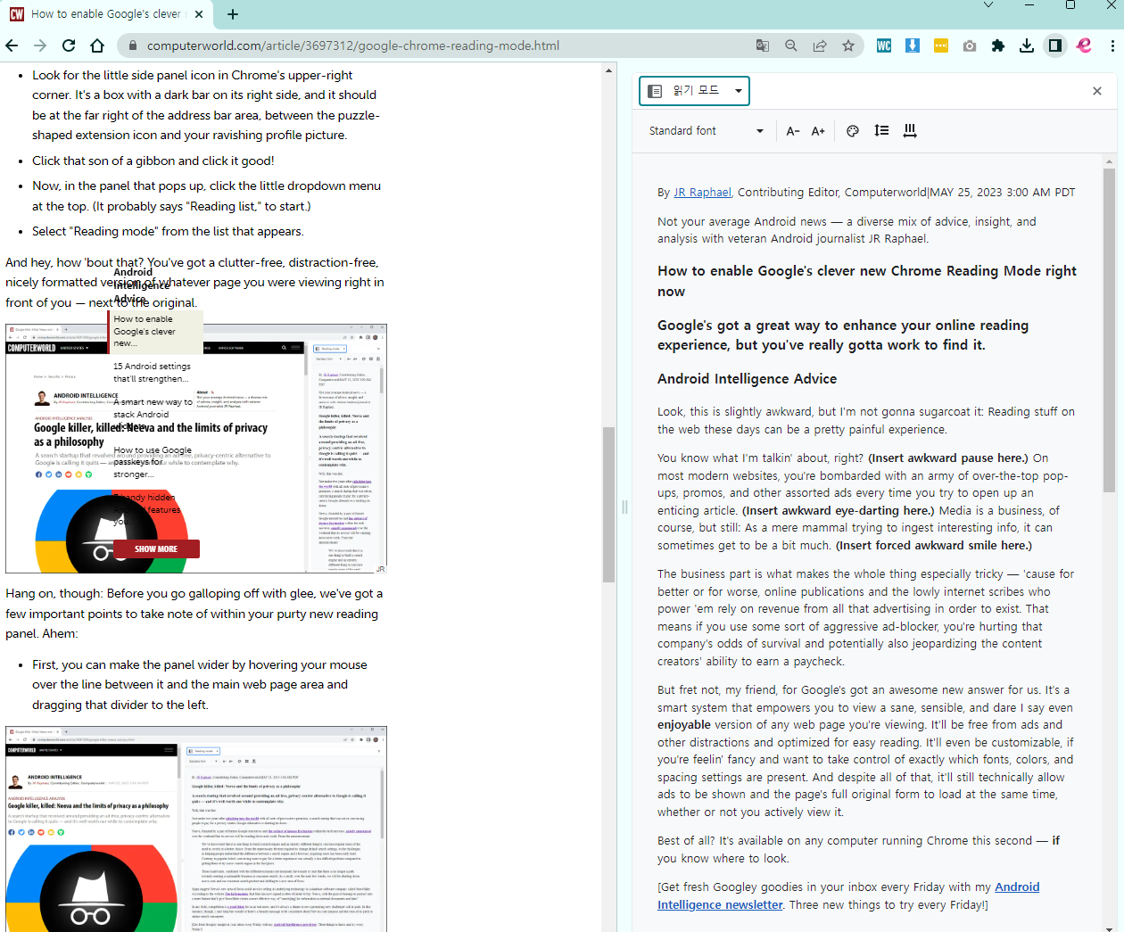Click 'Select "Reading mode" from the list' bullet
The image size is (1124, 932).
pyautogui.click(x=168, y=231)
